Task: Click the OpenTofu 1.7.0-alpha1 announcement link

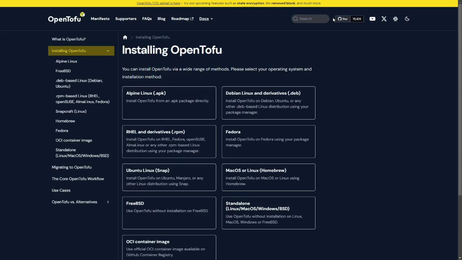Action: click(158, 3)
